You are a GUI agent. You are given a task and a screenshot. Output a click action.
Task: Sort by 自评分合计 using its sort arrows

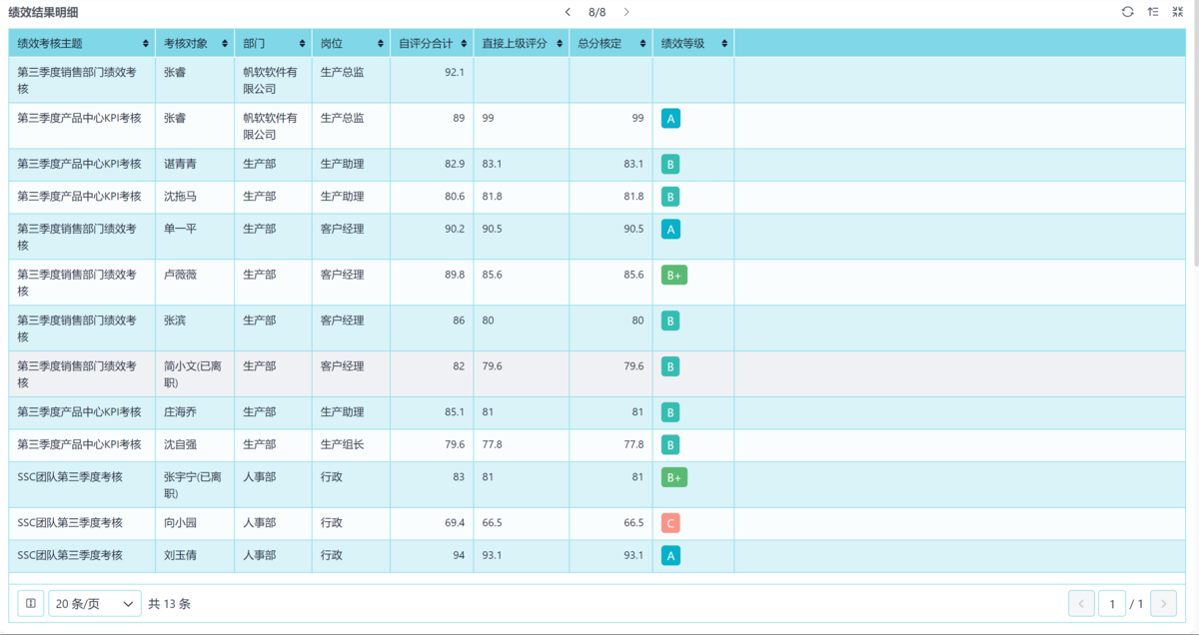(x=464, y=44)
